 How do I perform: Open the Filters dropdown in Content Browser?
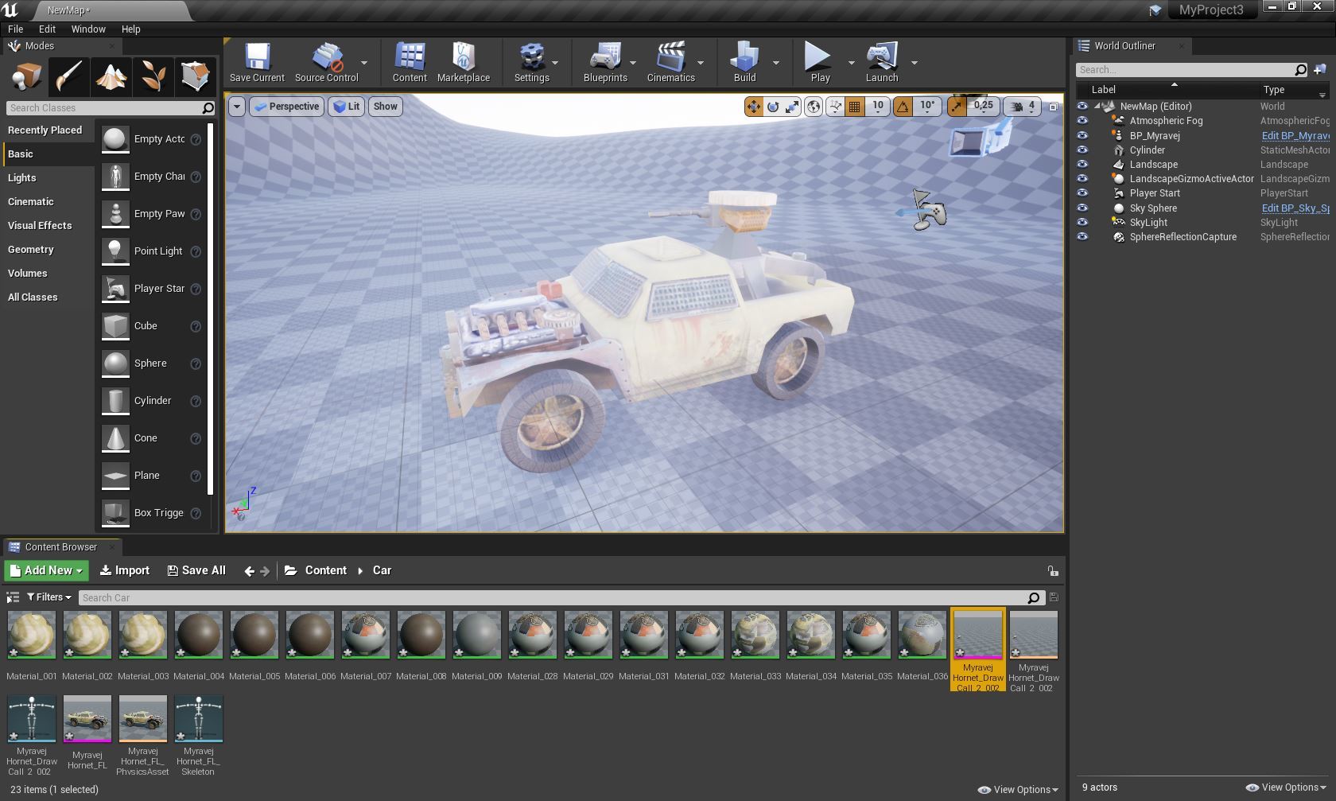pos(49,597)
